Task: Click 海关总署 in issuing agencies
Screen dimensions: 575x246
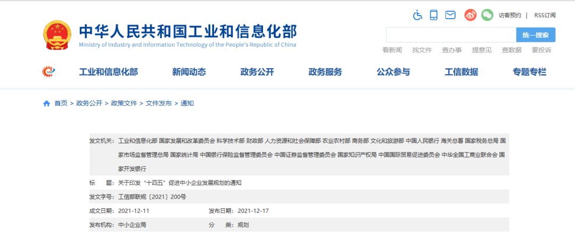Action: tap(452, 141)
